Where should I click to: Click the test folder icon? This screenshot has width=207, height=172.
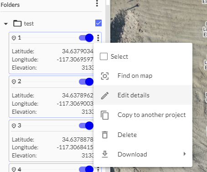17,23
